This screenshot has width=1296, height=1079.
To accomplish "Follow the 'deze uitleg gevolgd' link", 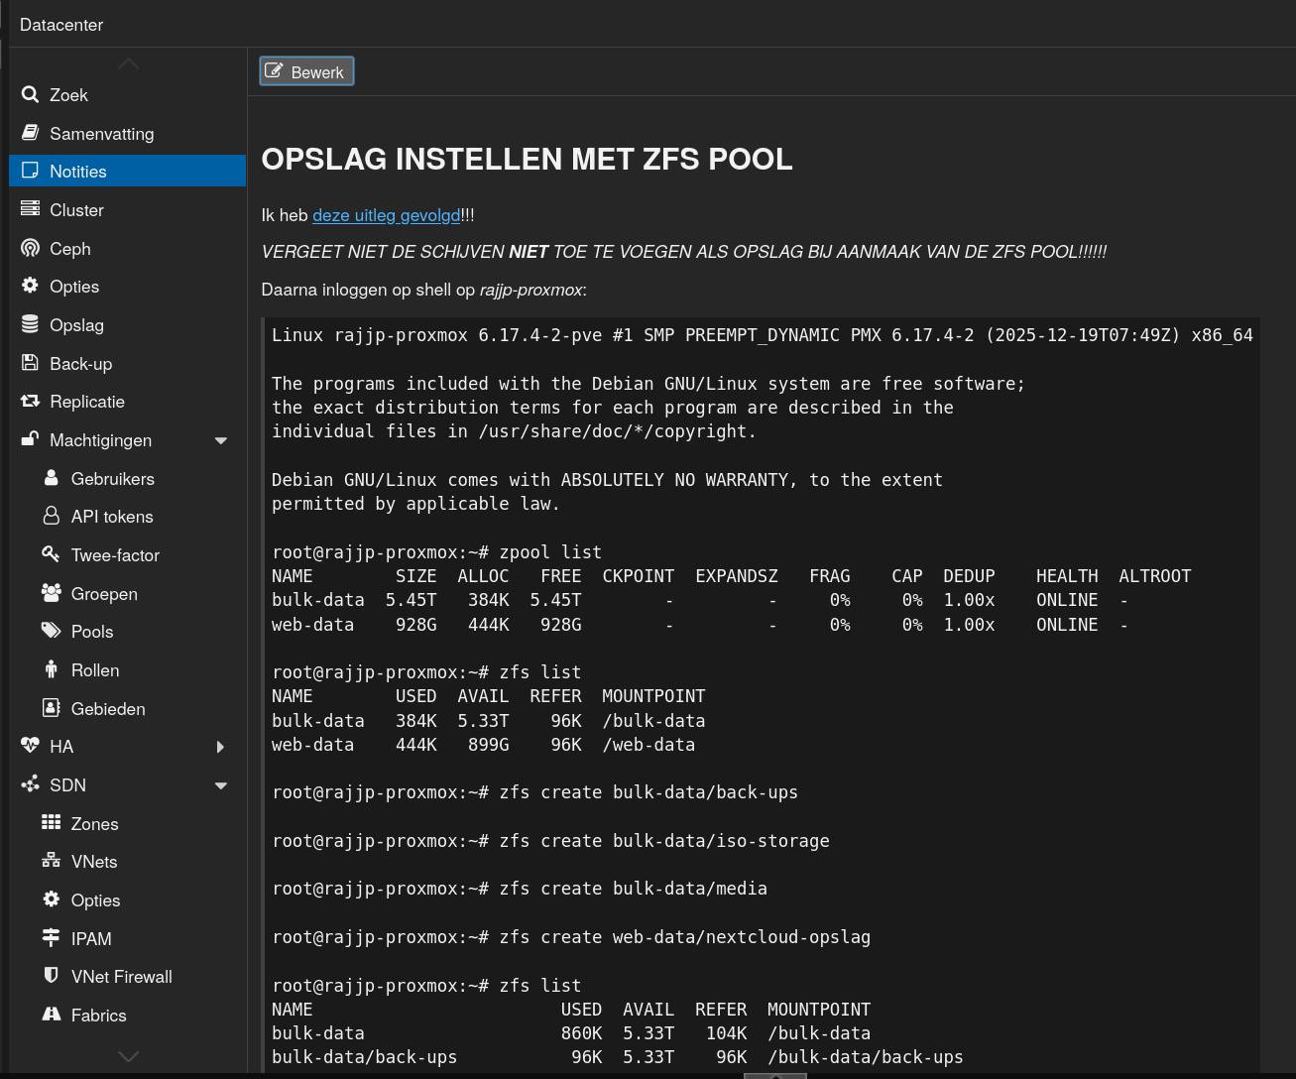I will pos(386,215).
